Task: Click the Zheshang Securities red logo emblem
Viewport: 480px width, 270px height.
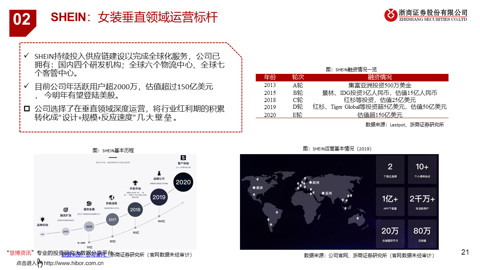Action: coord(391,15)
